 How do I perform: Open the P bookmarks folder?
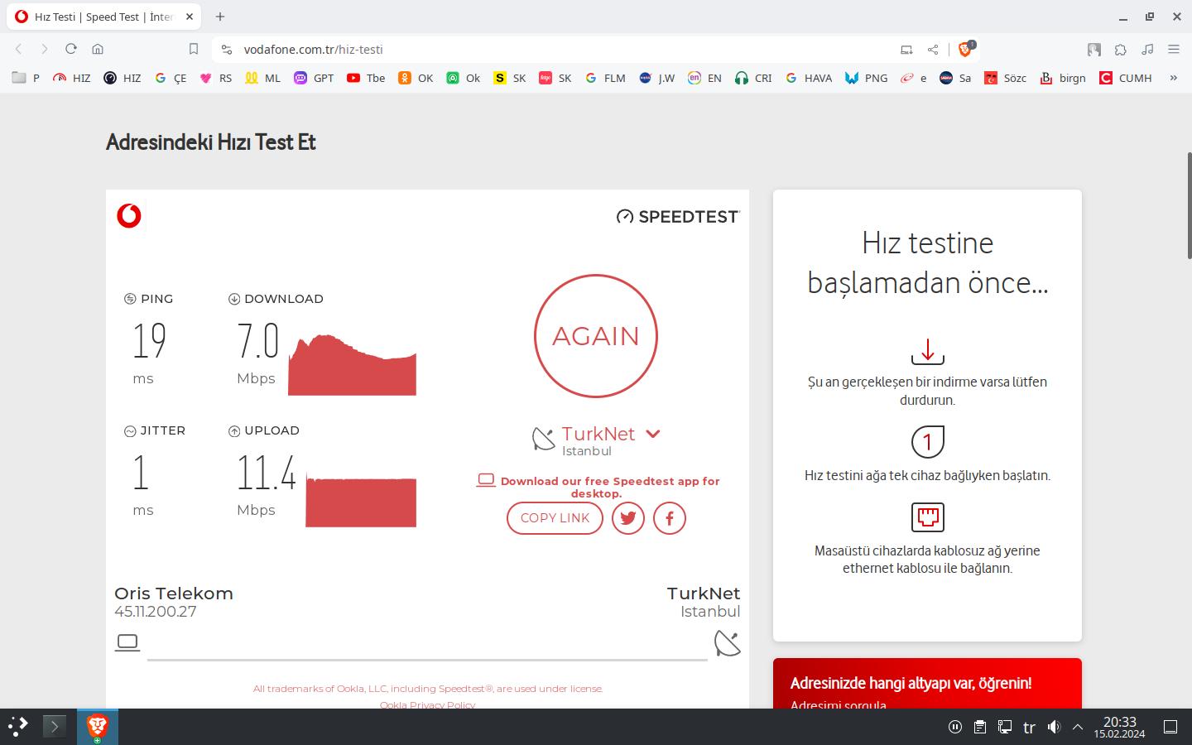(x=26, y=78)
